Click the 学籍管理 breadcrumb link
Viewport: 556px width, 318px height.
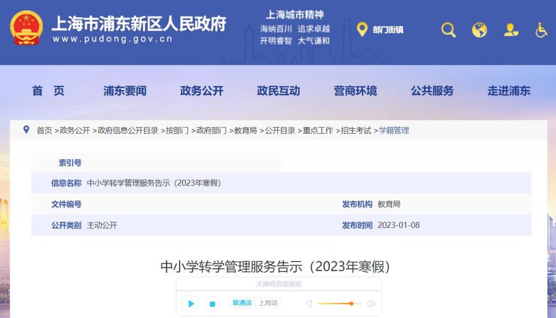(x=393, y=130)
